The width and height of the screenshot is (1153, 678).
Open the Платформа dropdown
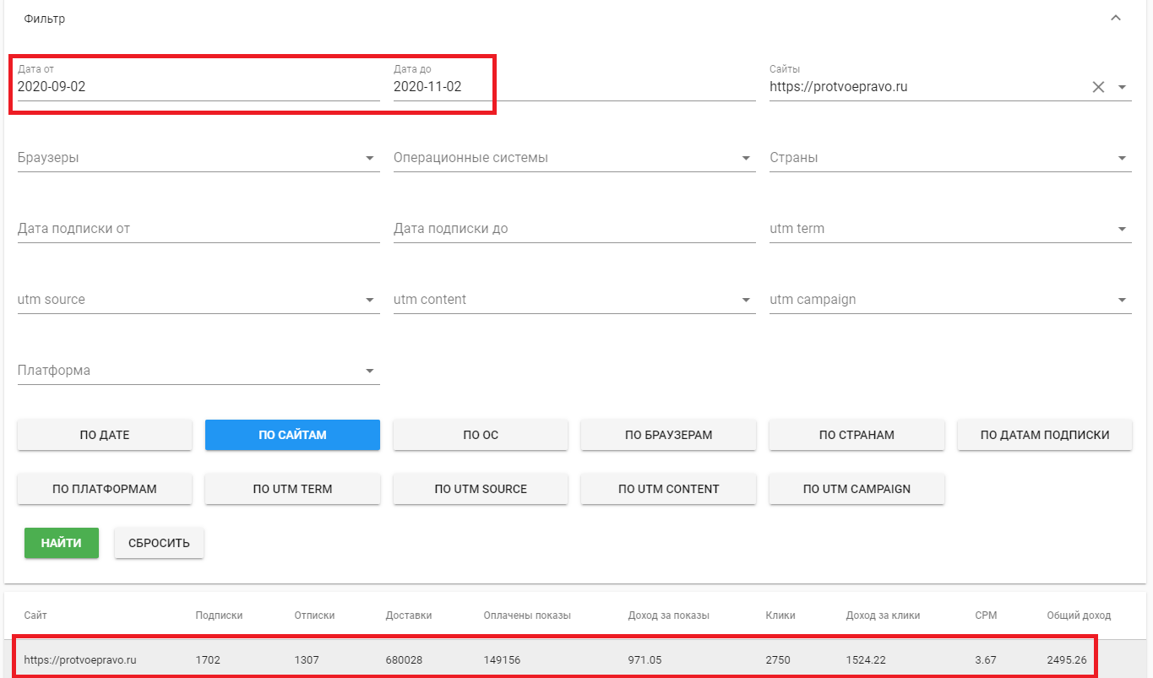point(370,371)
